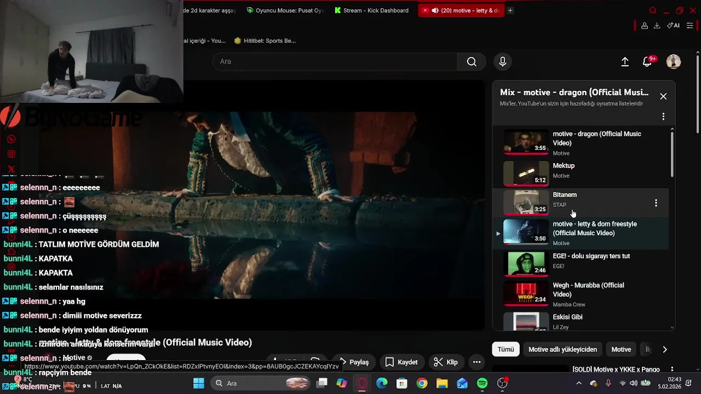Open WhatsApp icon in Opera sidebar
The width and height of the screenshot is (701, 394).
click(x=11, y=140)
